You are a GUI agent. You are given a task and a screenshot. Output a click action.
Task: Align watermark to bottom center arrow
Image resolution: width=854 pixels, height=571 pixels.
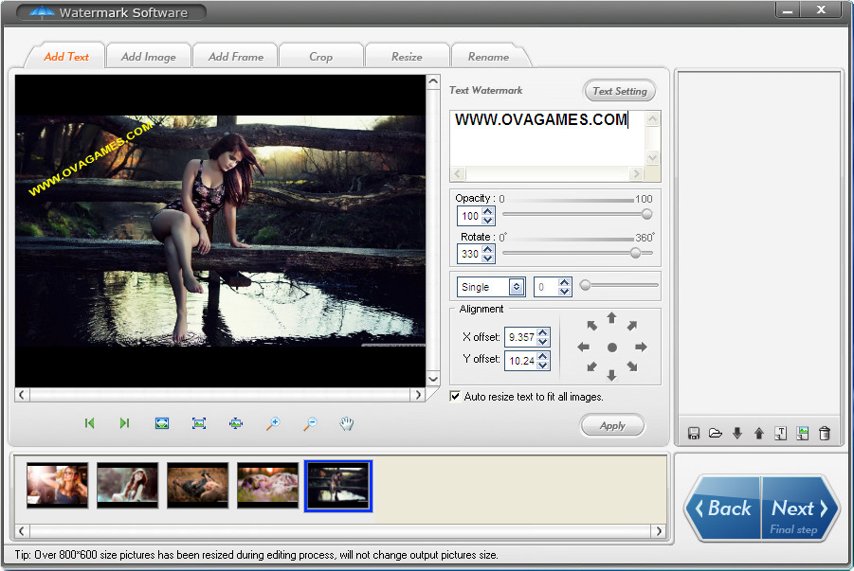[611, 375]
